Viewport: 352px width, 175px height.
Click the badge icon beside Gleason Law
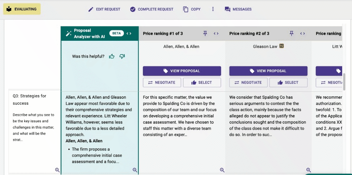click(282, 46)
